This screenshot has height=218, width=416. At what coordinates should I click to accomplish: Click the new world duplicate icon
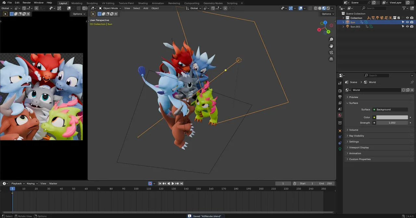[408, 90]
